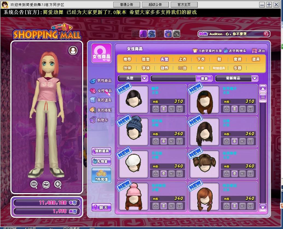283x229 pixels.
Task: Click the TV icon in the top icon row
Action: coord(168,34)
